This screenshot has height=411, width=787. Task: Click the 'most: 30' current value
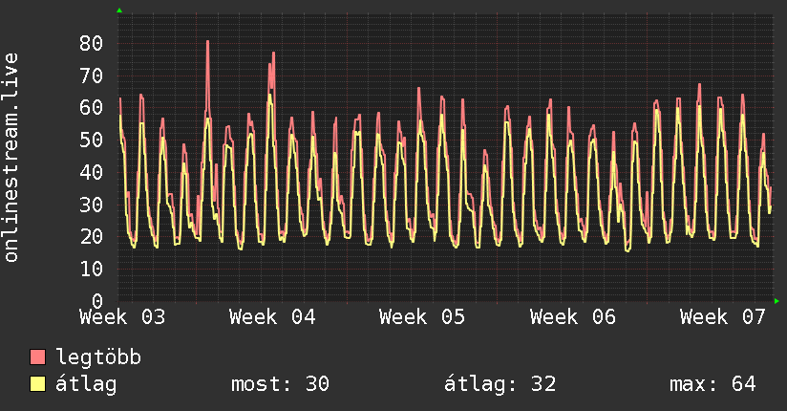[x=280, y=384]
